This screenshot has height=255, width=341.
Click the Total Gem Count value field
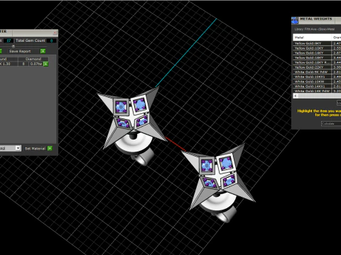point(51,40)
